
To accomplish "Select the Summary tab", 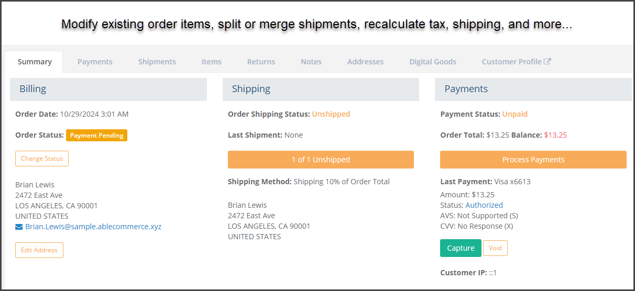I will click(x=35, y=62).
